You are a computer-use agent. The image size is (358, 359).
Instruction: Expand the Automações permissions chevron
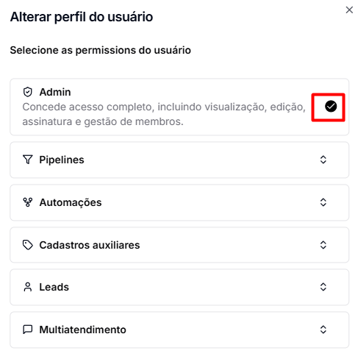[x=323, y=202]
